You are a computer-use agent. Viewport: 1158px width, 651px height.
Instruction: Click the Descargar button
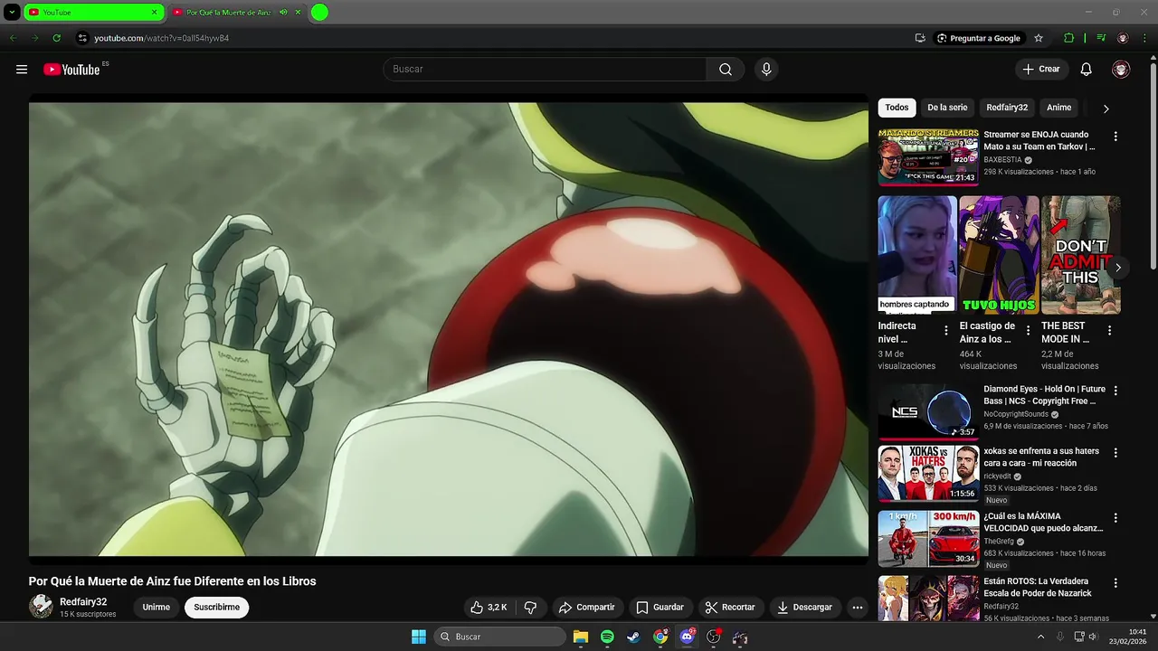pos(804,608)
